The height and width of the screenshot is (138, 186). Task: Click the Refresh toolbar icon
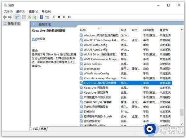29,17
